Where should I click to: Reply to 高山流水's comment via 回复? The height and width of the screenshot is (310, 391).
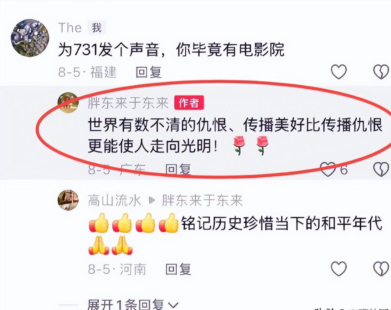click(178, 269)
